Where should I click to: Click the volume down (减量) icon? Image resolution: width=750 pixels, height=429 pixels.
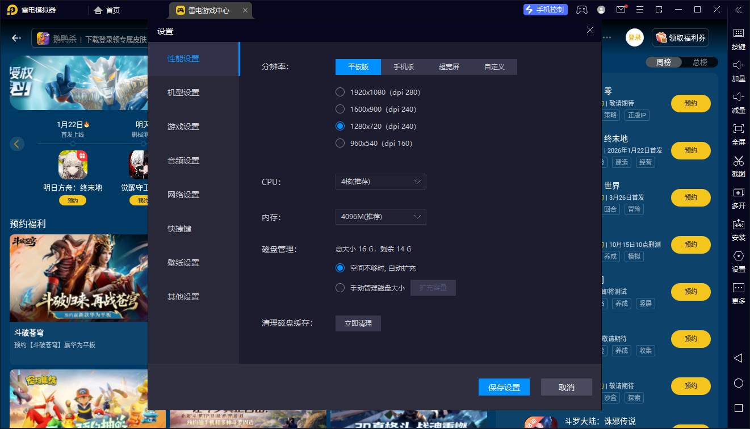click(x=738, y=97)
